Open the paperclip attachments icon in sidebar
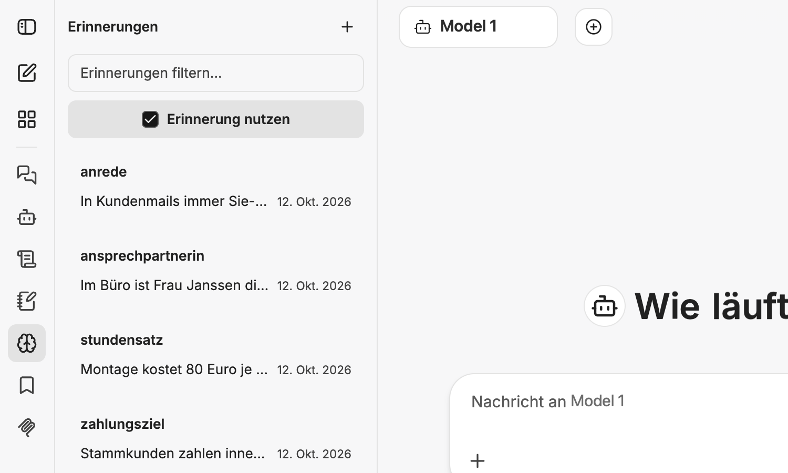The image size is (788, 473). 27,427
